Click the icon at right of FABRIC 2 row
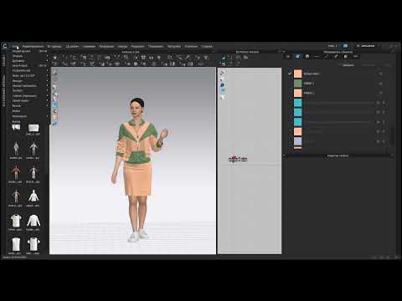Viewport: 402px width, 301px height. (x=380, y=93)
